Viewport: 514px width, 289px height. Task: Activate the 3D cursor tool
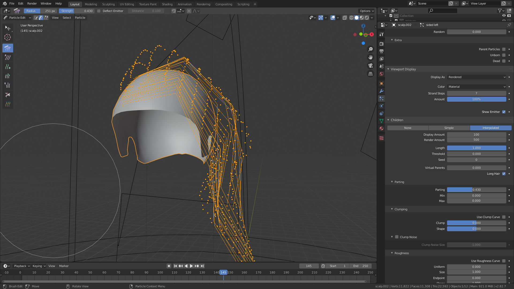(8, 37)
